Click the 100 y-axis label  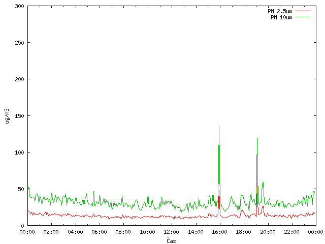pyautogui.click(x=19, y=152)
